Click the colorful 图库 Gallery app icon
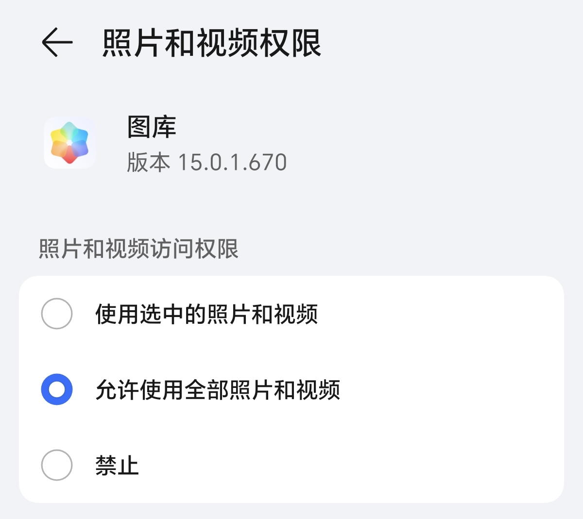The image size is (583, 519). [69, 143]
